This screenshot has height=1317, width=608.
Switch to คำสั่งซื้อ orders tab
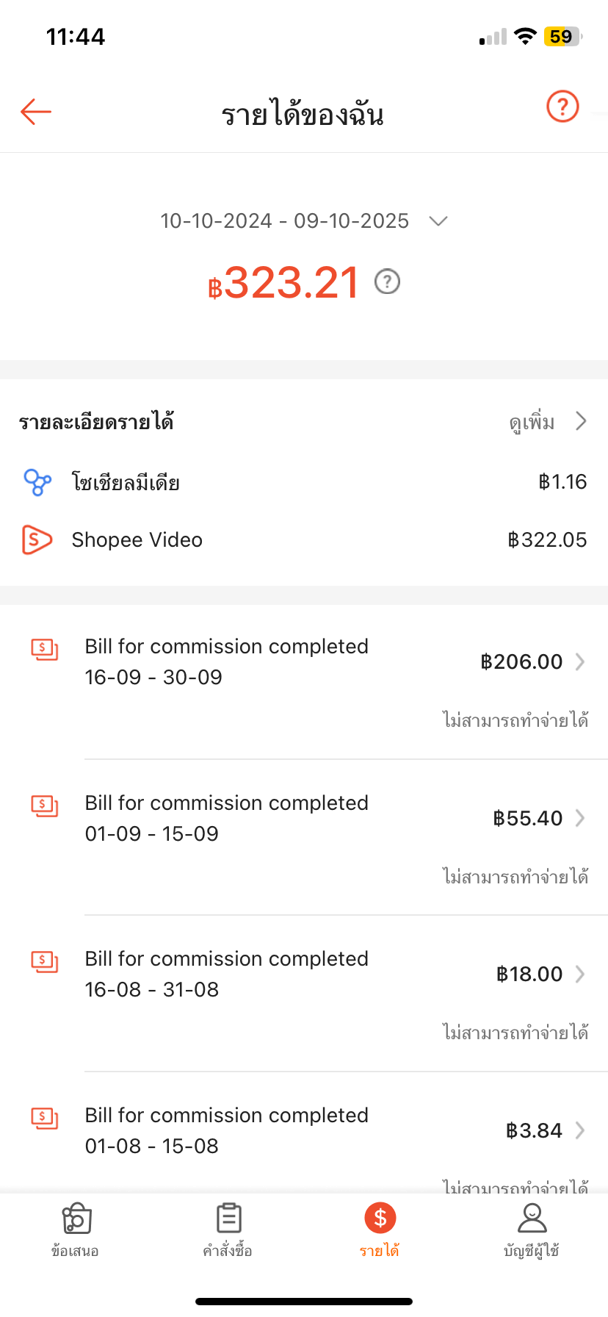click(x=228, y=1230)
